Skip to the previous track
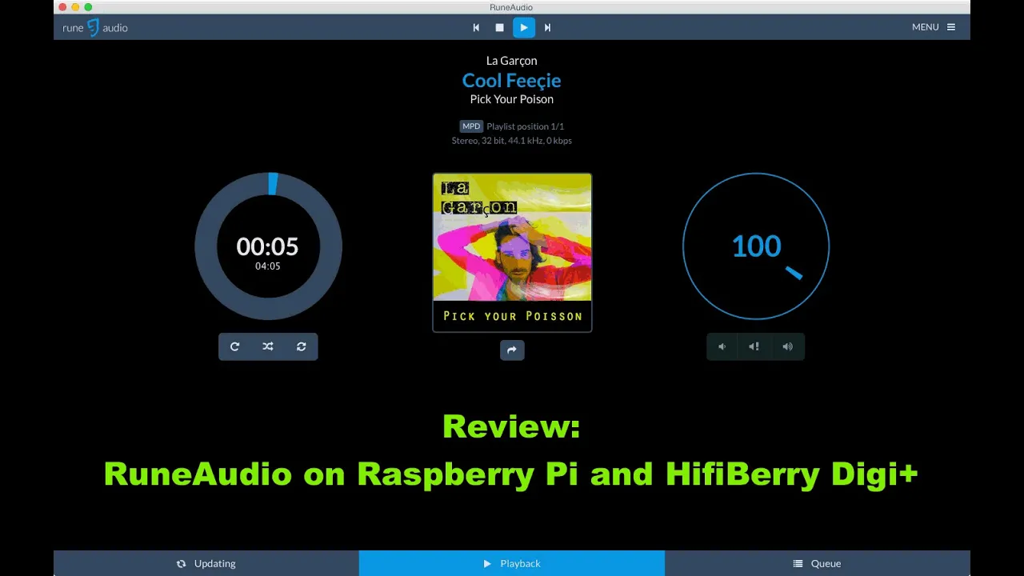1024x576 pixels. [476, 27]
